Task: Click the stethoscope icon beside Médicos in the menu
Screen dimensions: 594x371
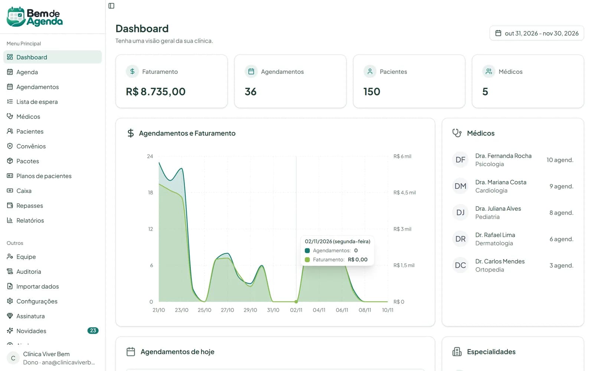Action: [10, 116]
